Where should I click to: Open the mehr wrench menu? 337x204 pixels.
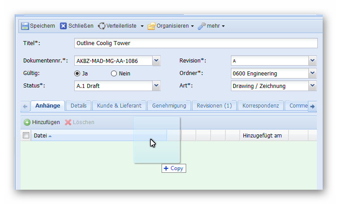click(211, 26)
